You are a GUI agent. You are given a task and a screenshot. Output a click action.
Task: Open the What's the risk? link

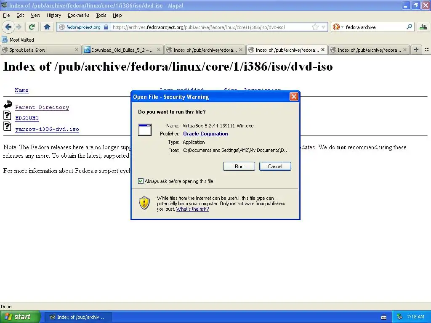coord(192,209)
